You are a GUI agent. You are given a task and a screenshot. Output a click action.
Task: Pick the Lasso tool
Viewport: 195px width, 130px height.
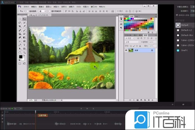tap(20, 23)
